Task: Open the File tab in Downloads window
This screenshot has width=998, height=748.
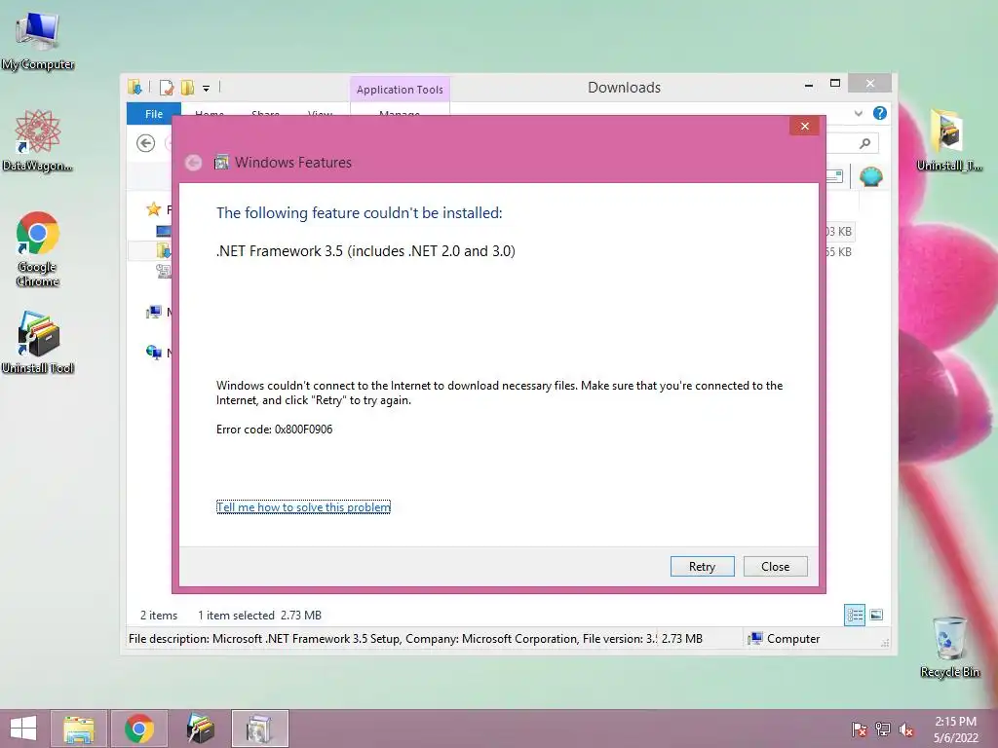Action: pyautogui.click(x=154, y=113)
